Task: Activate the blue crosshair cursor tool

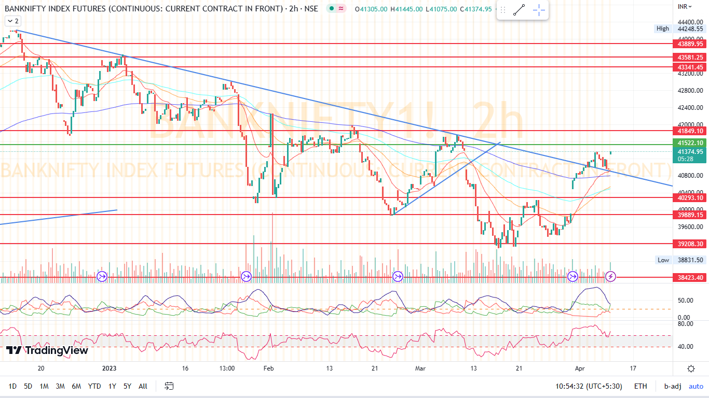Action: [x=539, y=10]
